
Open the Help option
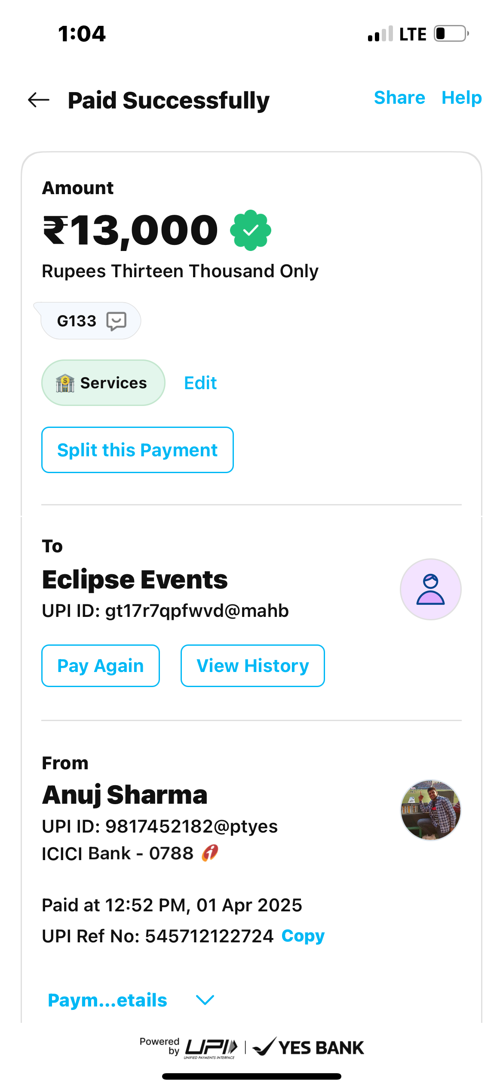point(462,98)
